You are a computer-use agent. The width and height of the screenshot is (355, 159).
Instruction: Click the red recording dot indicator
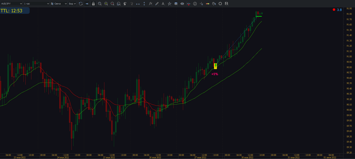334,10
